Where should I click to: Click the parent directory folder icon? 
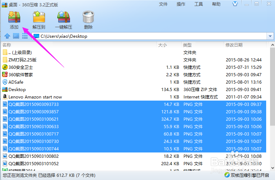pyautogui.click(x=5, y=52)
